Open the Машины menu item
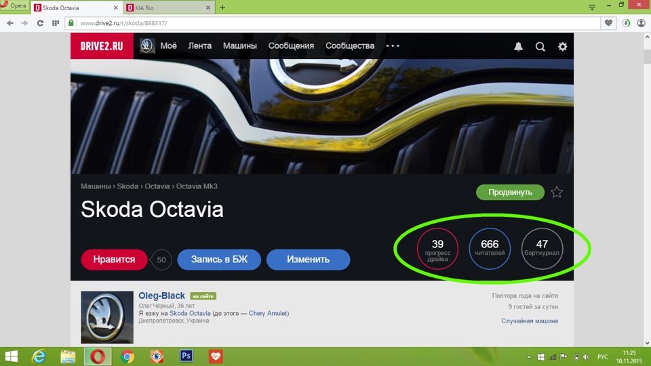 click(x=239, y=45)
